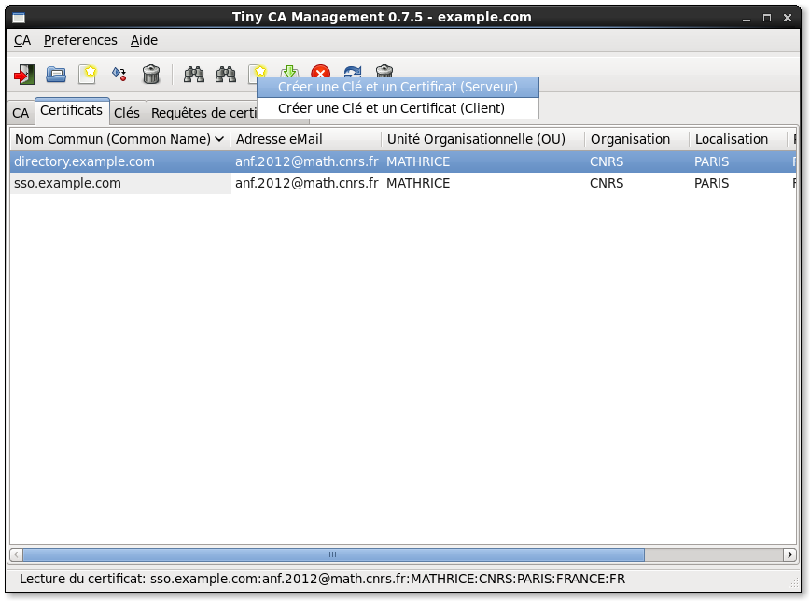Click the red X revoke certificate icon
The width and height of the screenshot is (810, 601).
tap(321, 74)
